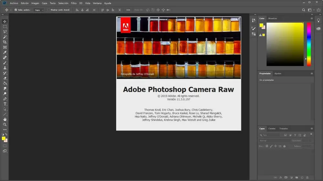Switch to the Canales tab

(x=272, y=128)
